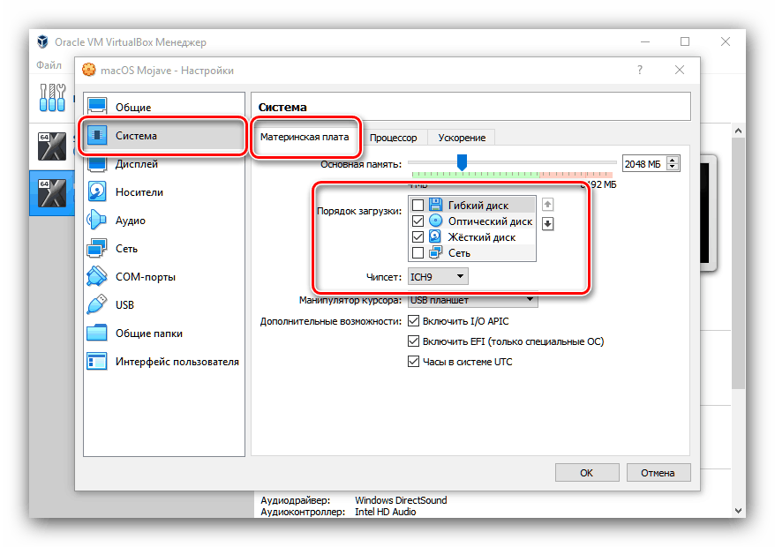This screenshot has height=547, width=775.
Task: Click the network icon in boot order
Action: [435, 252]
